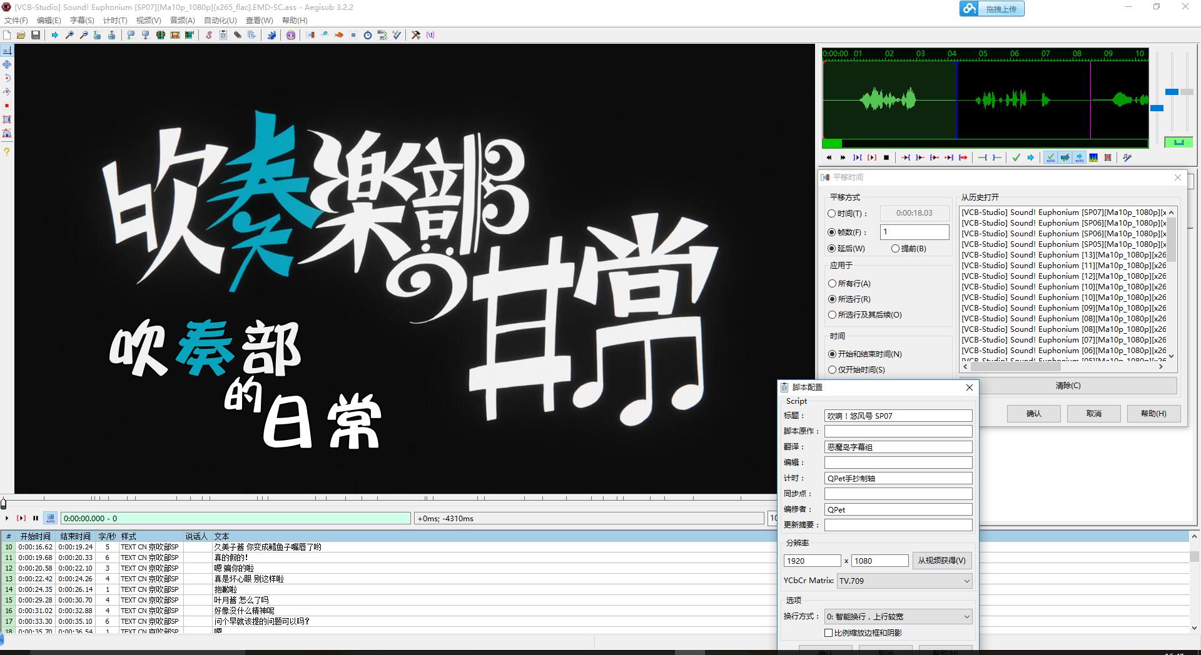Viewport: 1201px width, 655px height.
Task: Click the New subtitles icon
Action: [x=7, y=35]
